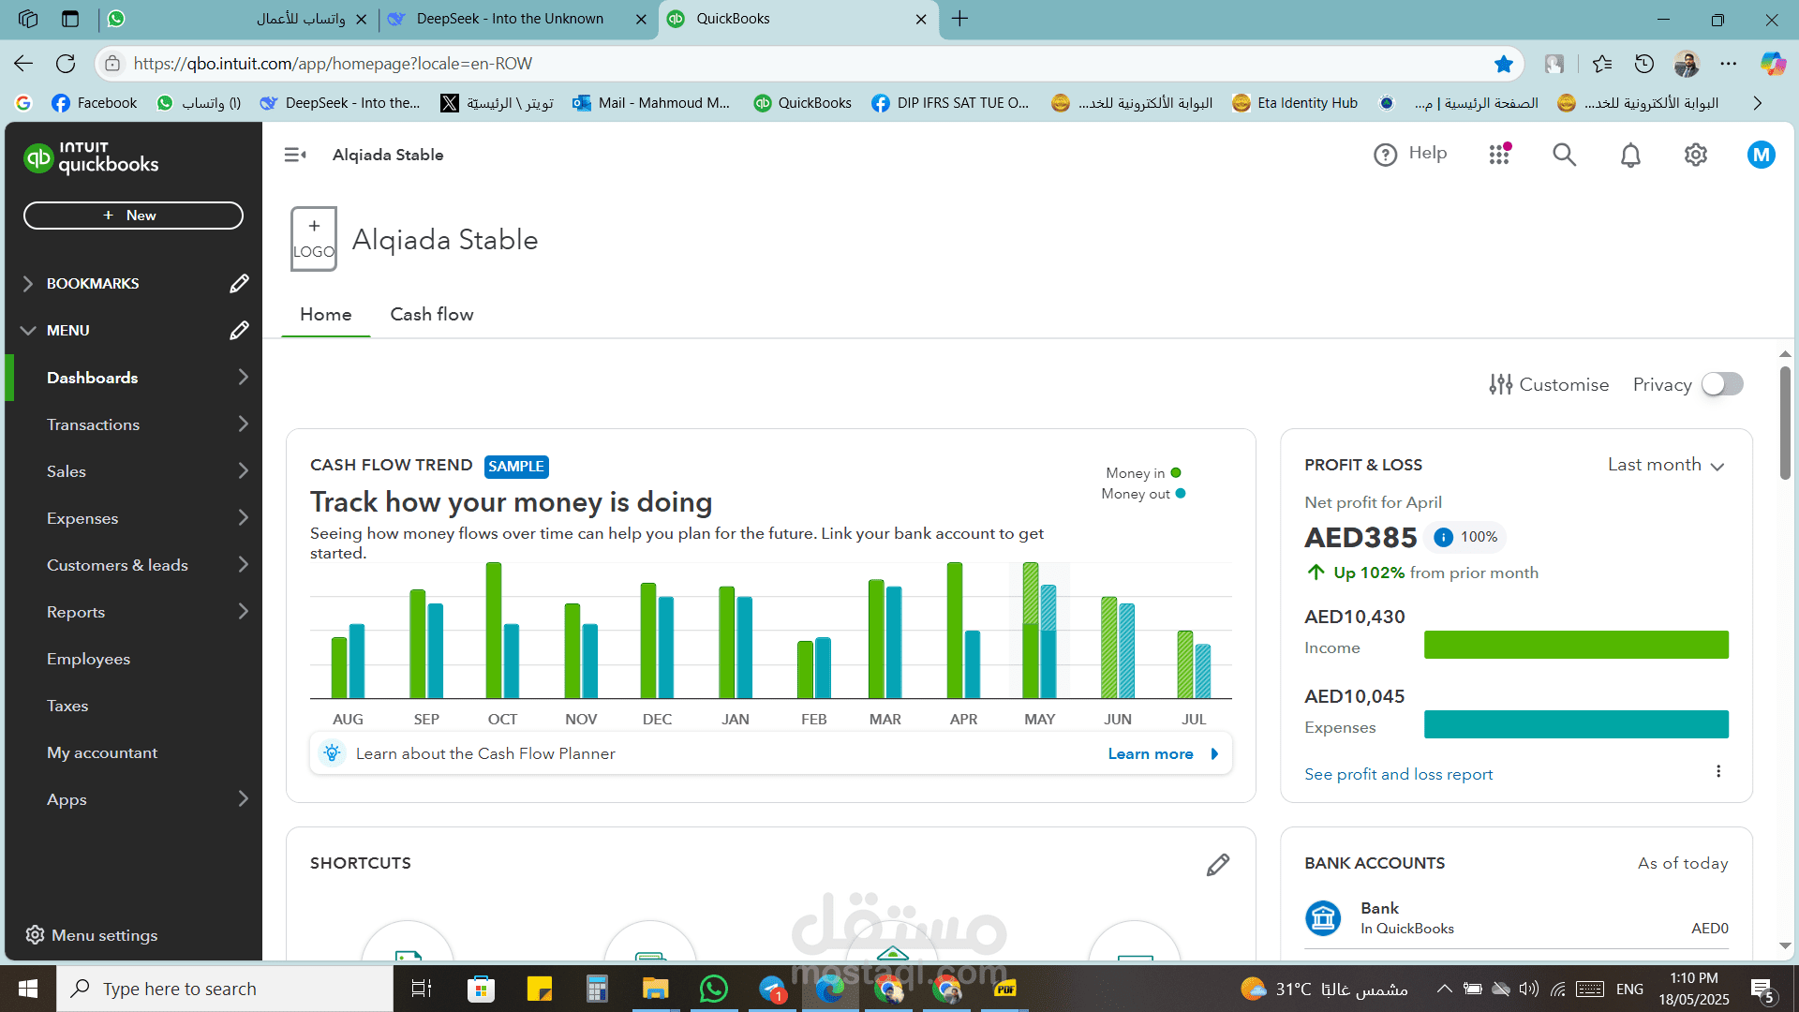1799x1012 pixels.
Task: Open QuickBooks search magnifier icon
Action: coord(1564,155)
